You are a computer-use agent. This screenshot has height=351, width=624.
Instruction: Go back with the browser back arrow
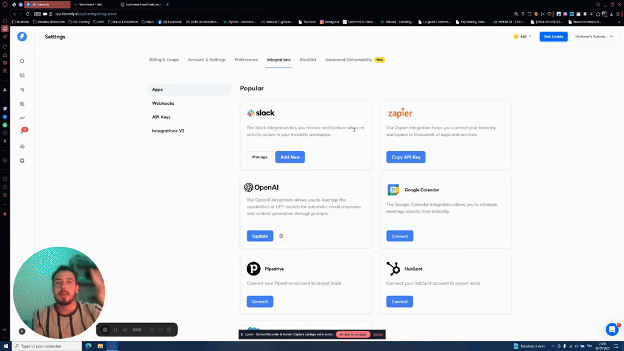(15, 14)
